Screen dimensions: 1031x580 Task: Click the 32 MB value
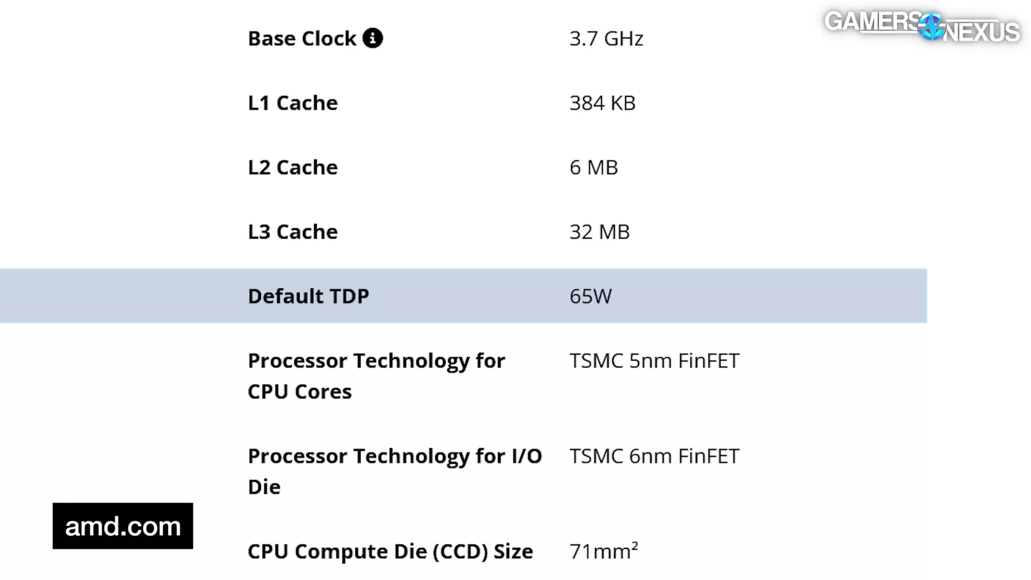599,232
